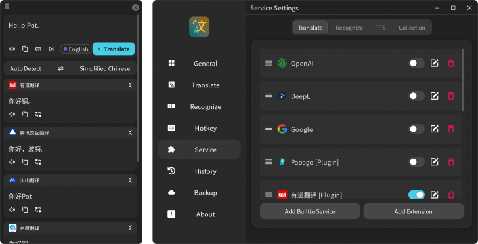Clear the source text with backspace icon
The width and height of the screenshot is (478, 244).
coord(51,49)
